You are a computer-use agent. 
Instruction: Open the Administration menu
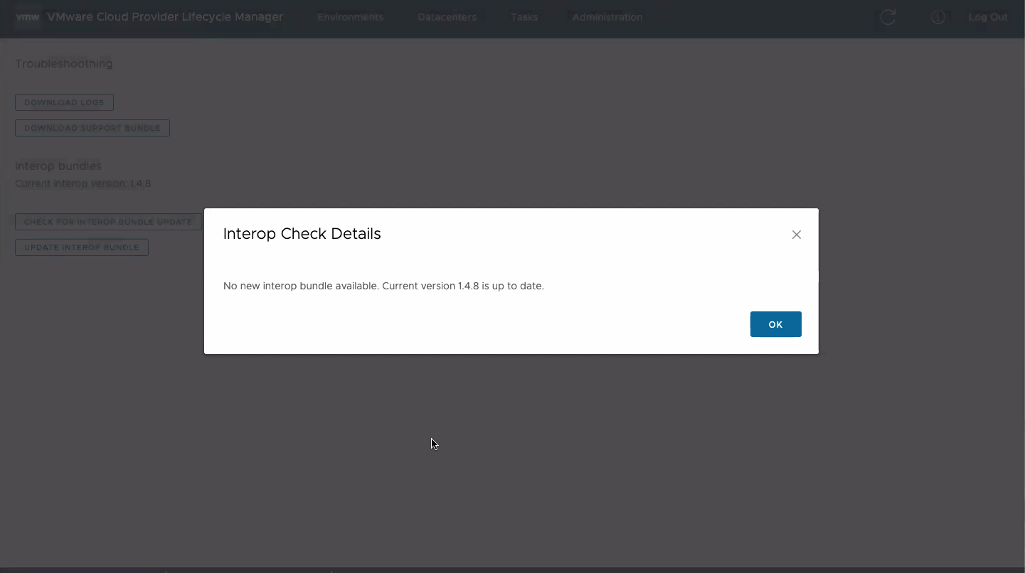tap(607, 17)
